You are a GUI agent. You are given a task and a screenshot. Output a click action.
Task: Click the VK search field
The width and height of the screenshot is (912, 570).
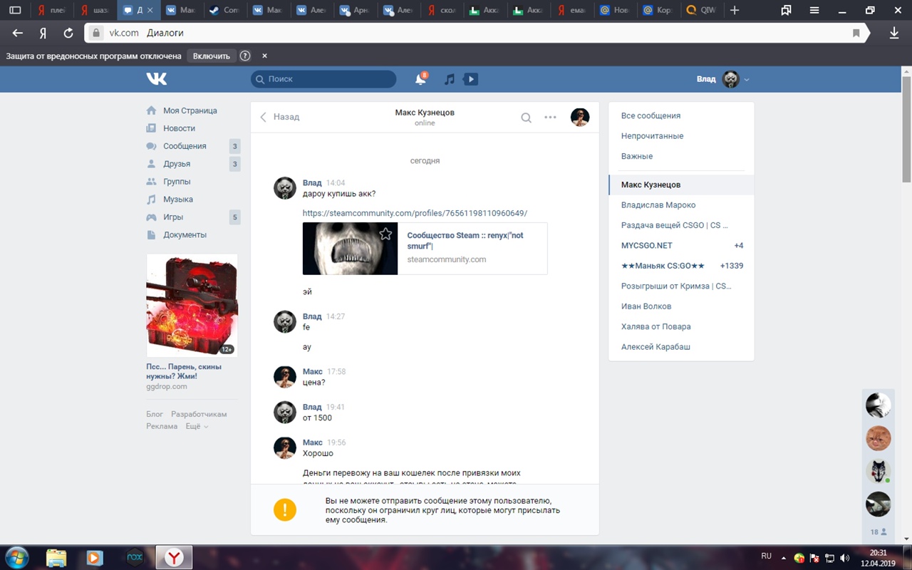point(324,79)
